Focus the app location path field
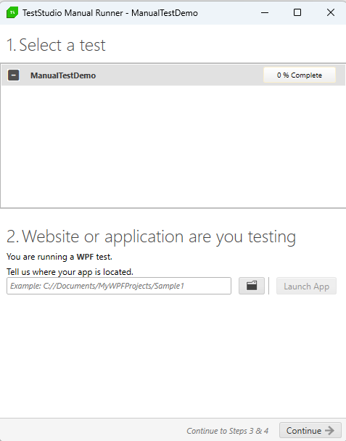This screenshot has width=346, height=441. (x=119, y=286)
